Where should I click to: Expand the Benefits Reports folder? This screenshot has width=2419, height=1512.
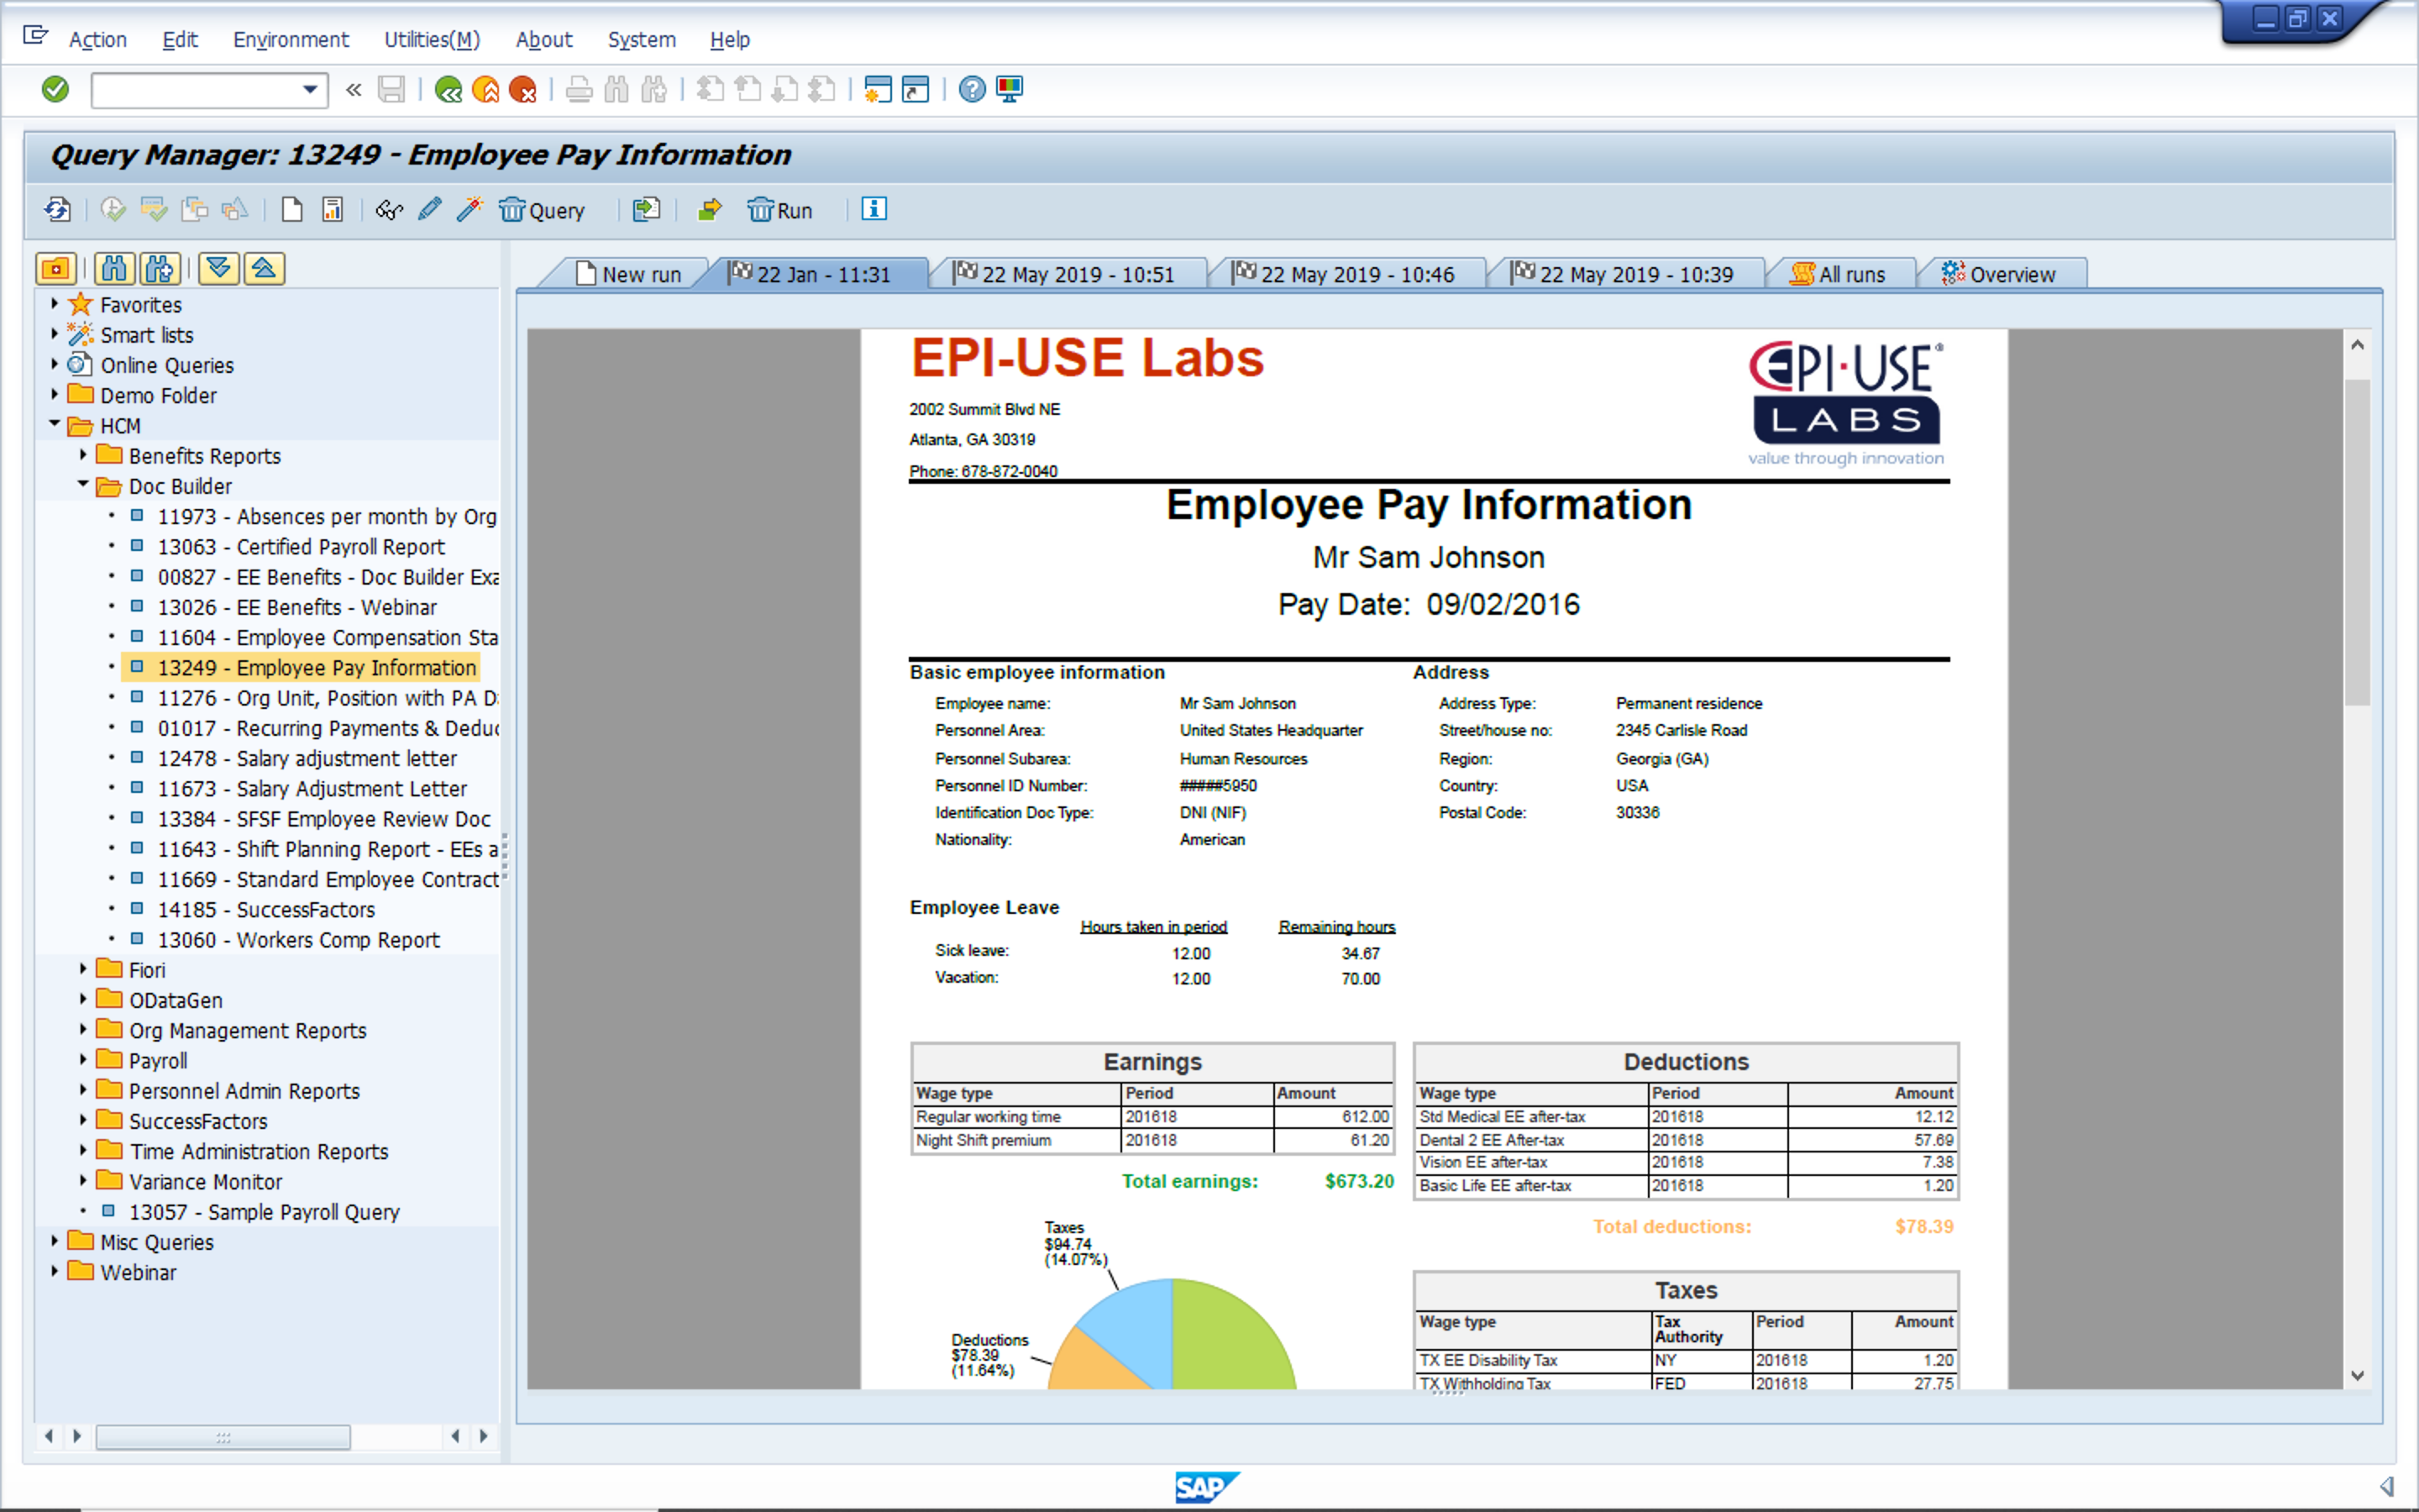click(83, 455)
